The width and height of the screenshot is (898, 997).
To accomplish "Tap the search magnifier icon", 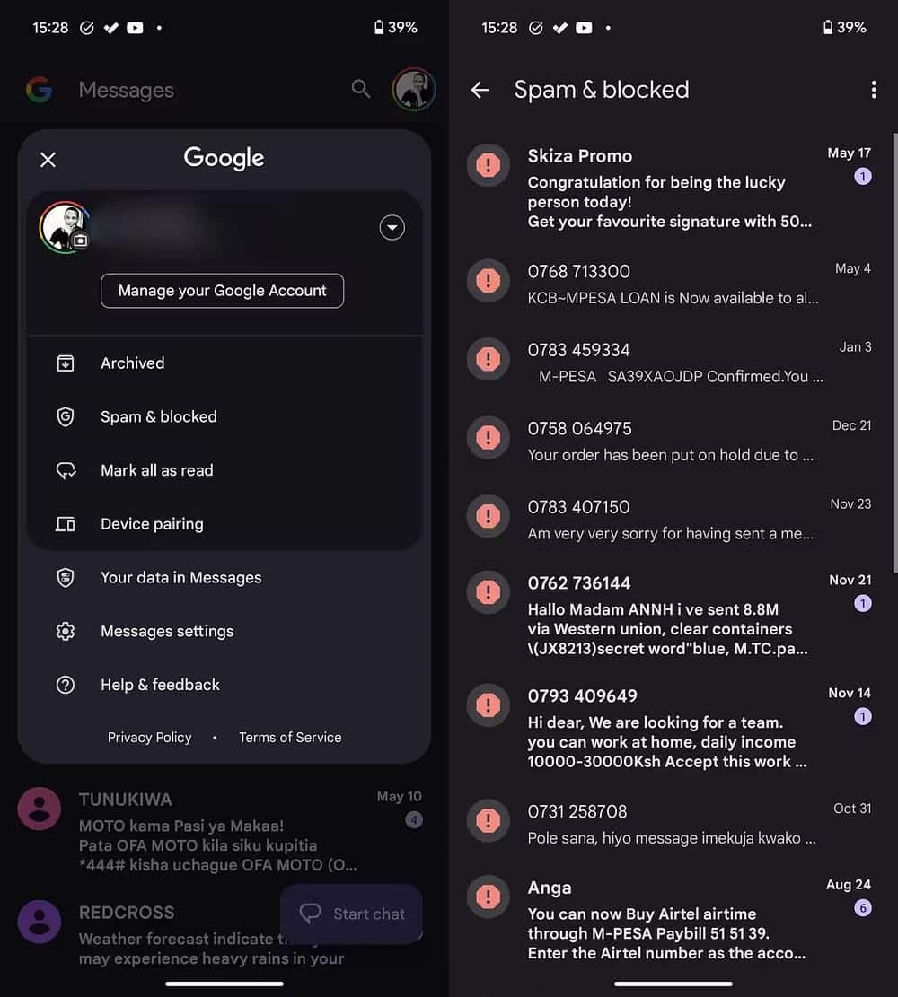I will (361, 89).
